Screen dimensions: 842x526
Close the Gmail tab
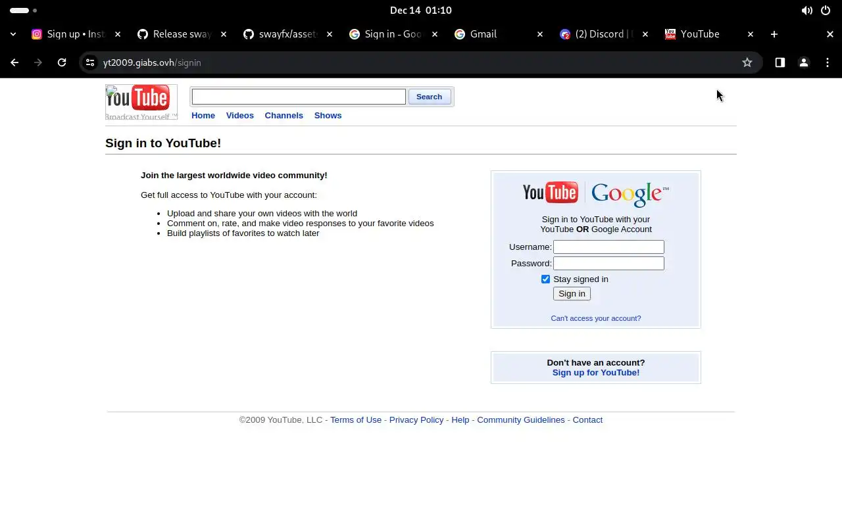(540, 34)
